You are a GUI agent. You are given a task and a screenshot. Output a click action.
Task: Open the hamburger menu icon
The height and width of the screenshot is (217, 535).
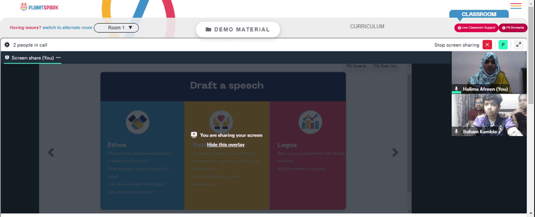516,6
